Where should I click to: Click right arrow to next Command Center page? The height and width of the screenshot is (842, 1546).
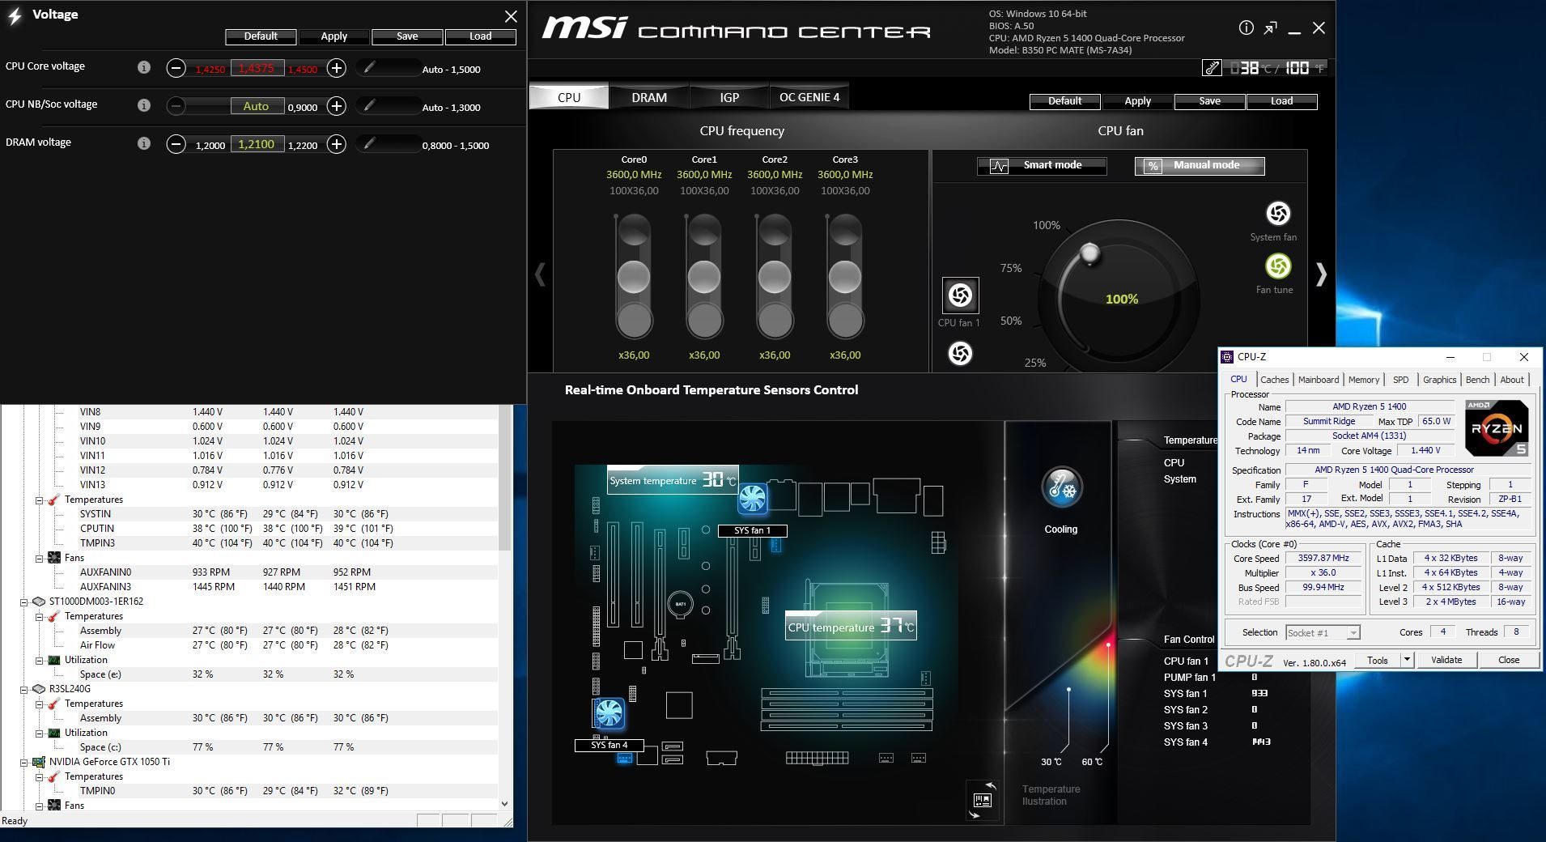[1321, 274]
